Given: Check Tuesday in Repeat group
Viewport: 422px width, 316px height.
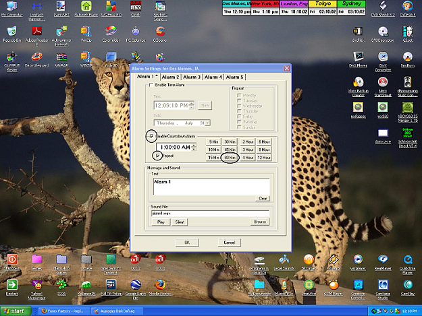Looking at the screenshot, I should coord(239,100).
